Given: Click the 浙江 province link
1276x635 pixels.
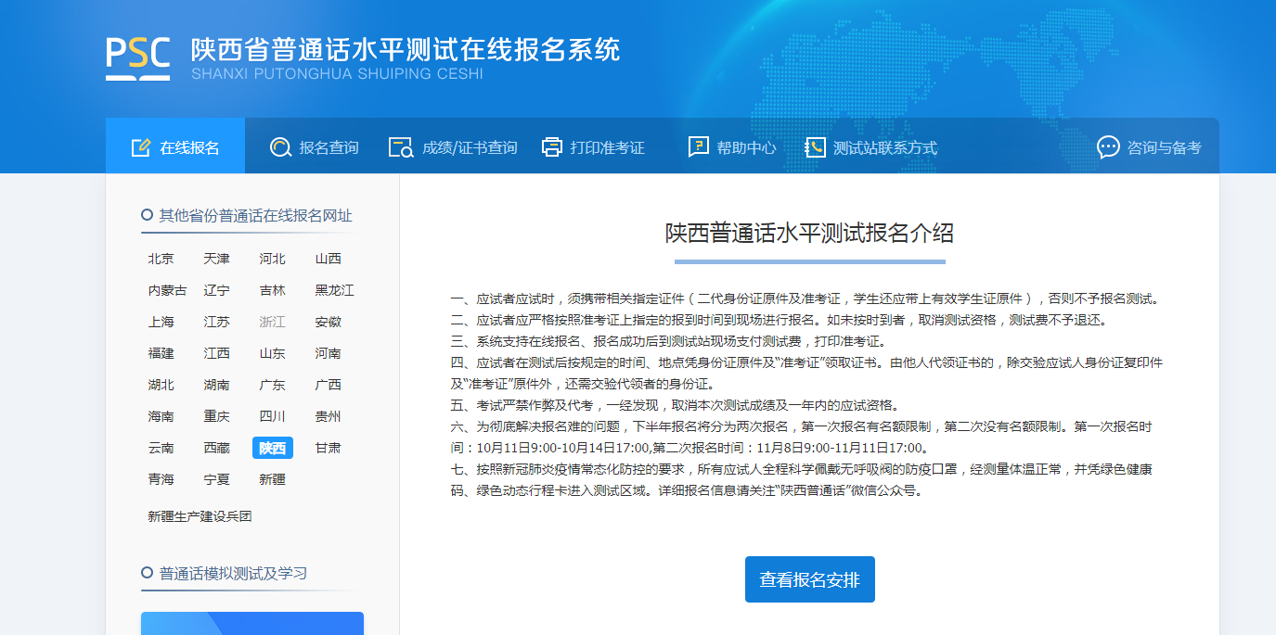Looking at the screenshot, I should click(x=272, y=322).
